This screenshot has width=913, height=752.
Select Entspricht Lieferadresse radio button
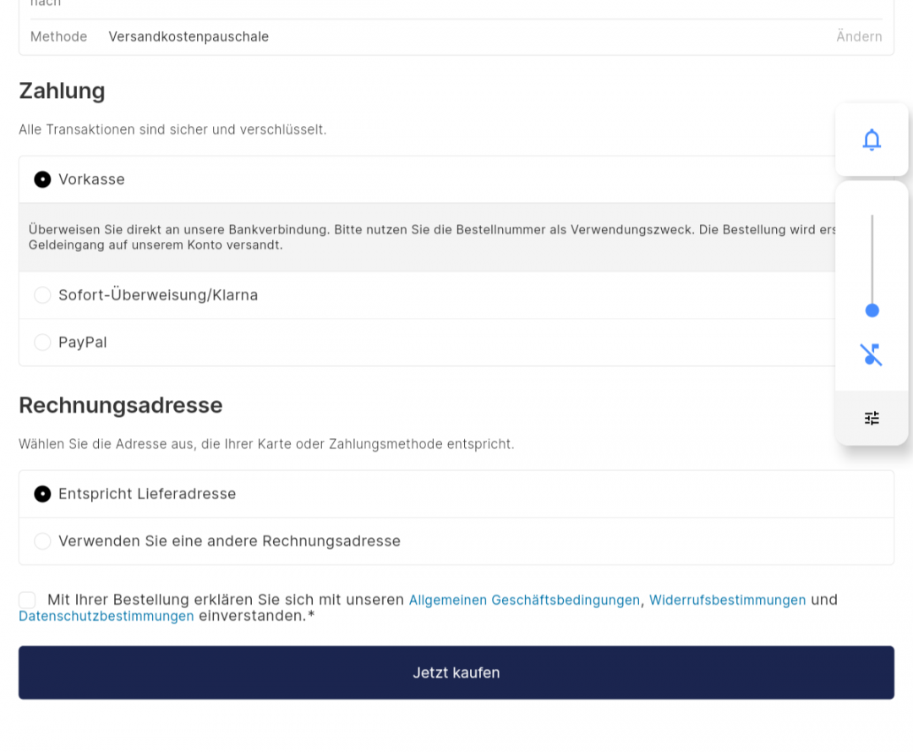42,494
